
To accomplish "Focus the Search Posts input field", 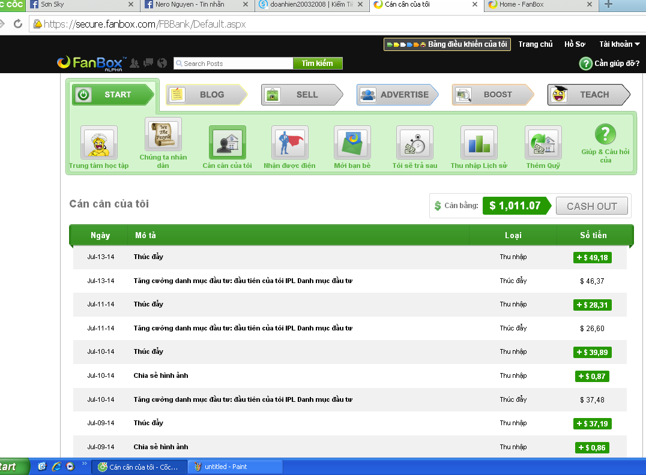I will [x=233, y=64].
